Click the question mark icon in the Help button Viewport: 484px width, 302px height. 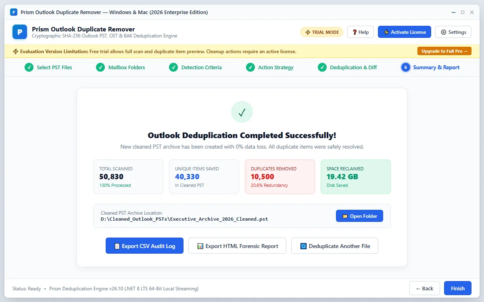[x=355, y=32]
